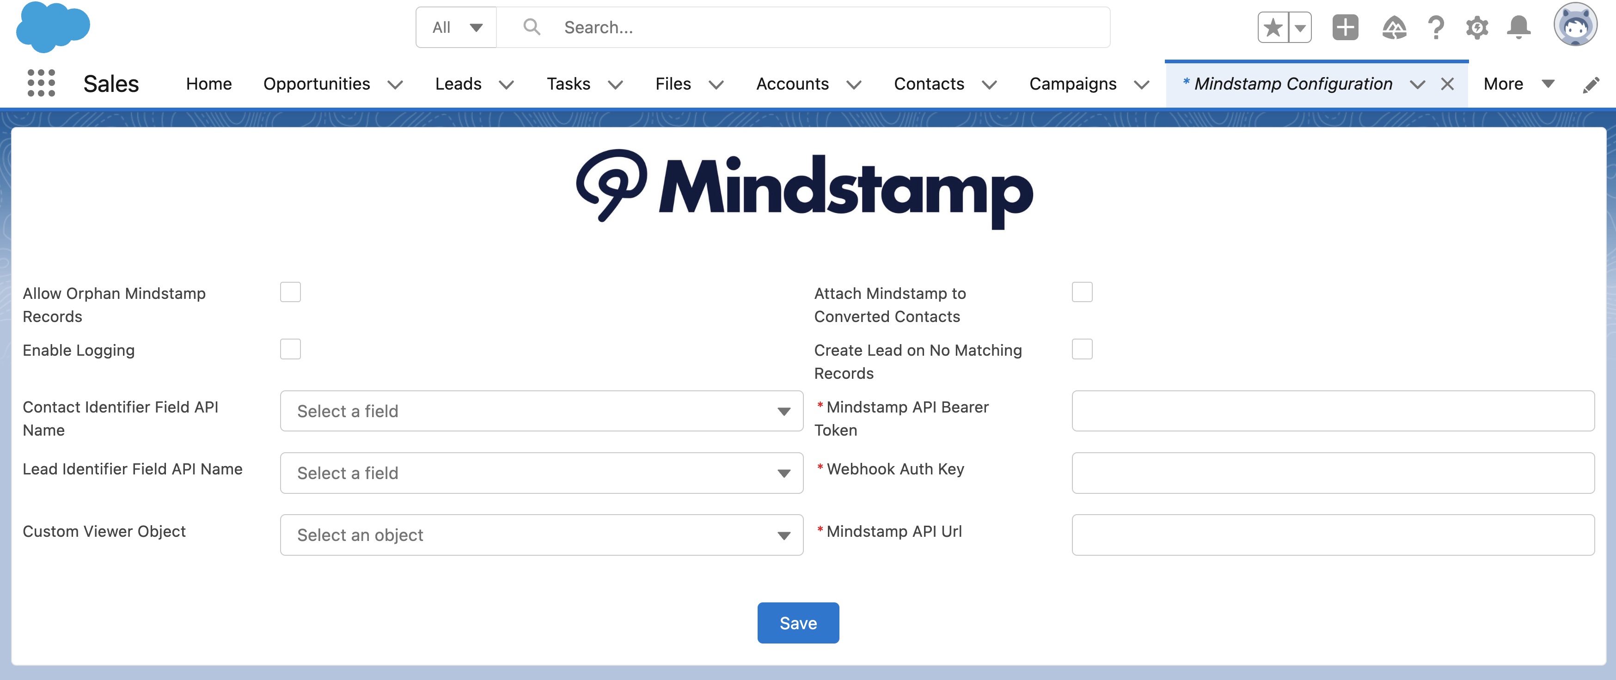Image resolution: width=1616 pixels, height=680 pixels.
Task: Click the search magnifier icon
Action: 532,27
